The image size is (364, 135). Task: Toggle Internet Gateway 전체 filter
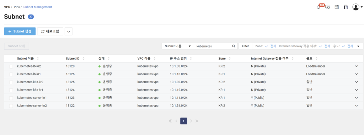pyautogui.click(x=325, y=46)
